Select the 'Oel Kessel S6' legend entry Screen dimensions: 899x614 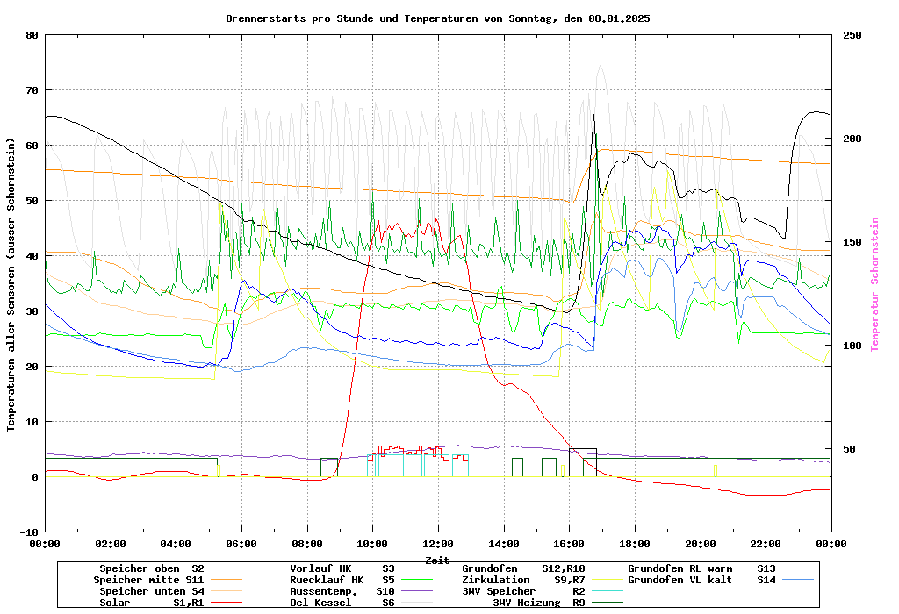coord(342,603)
